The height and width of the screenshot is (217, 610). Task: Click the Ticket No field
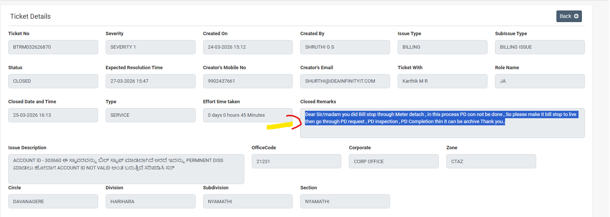point(53,47)
